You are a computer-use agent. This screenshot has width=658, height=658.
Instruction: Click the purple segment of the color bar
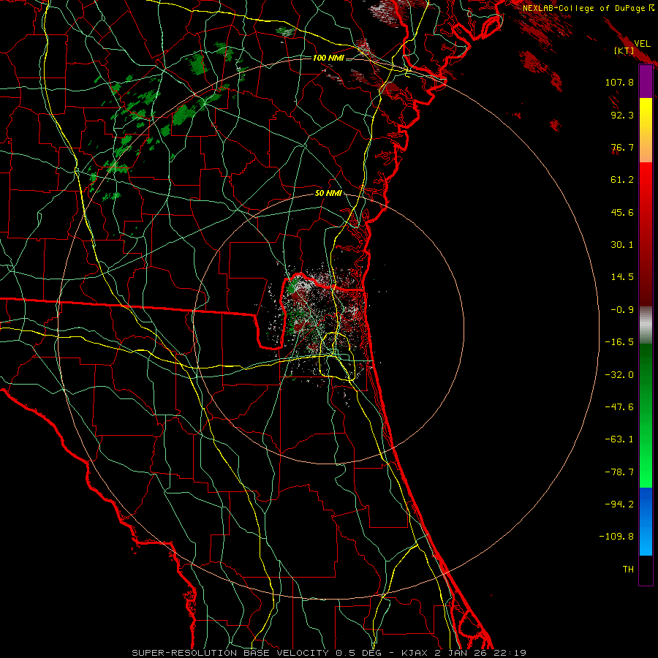click(x=646, y=81)
